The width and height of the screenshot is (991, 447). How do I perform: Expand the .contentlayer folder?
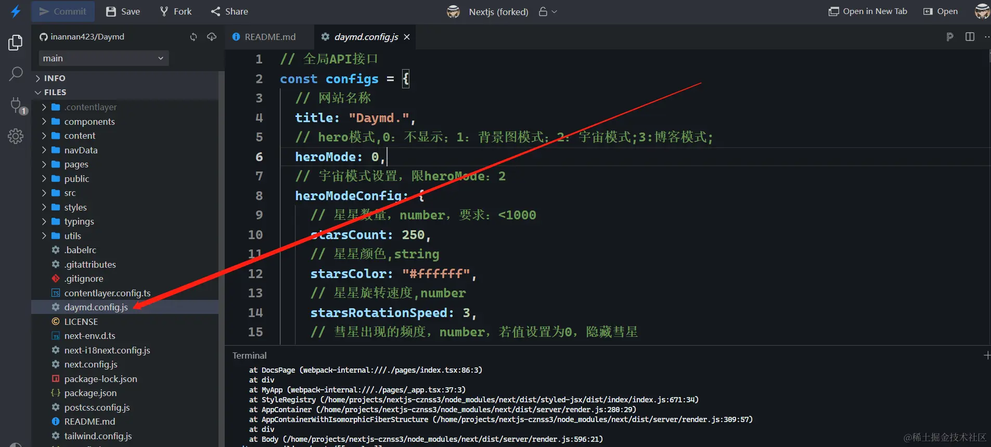(x=125, y=107)
